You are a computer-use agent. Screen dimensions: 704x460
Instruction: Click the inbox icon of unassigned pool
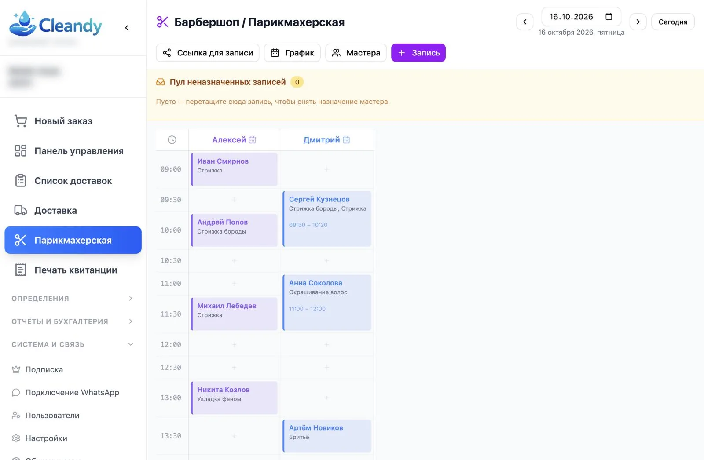[x=161, y=82]
